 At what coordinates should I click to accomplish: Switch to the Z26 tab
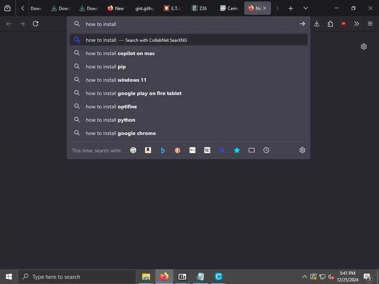pos(201,9)
